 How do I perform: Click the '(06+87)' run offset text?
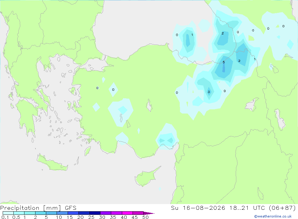pos(283,208)
